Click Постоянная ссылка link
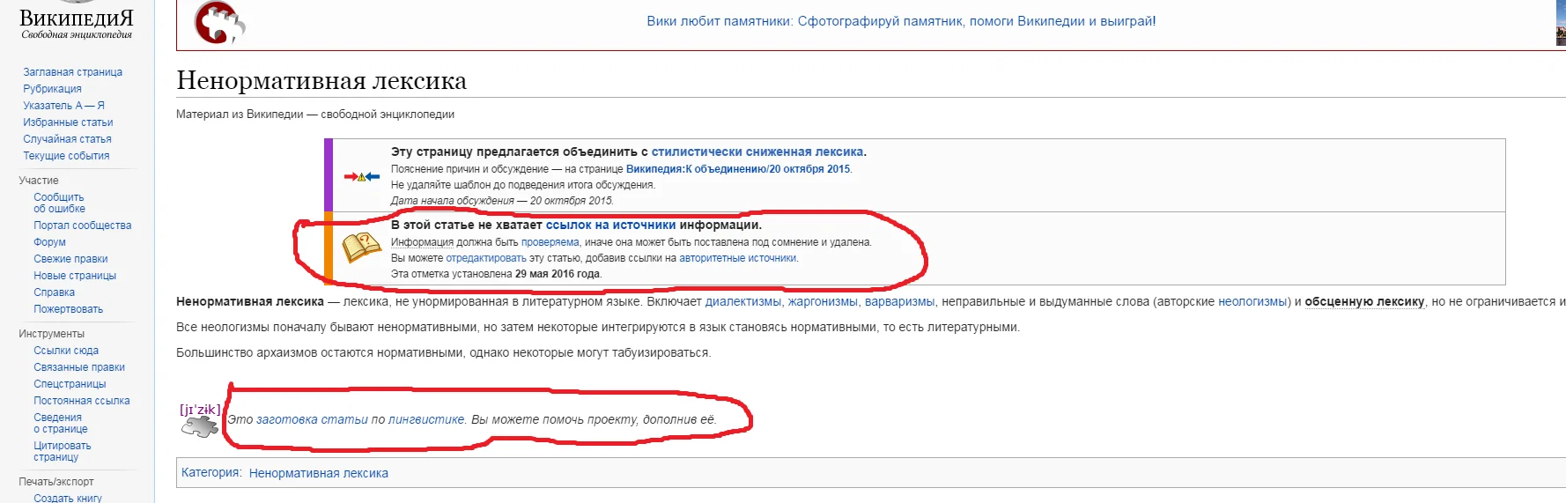The width and height of the screenshot is (1566, 503). coord(81,401)
